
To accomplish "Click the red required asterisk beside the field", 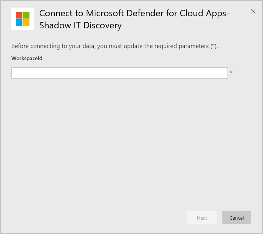I will pos(231,73).
